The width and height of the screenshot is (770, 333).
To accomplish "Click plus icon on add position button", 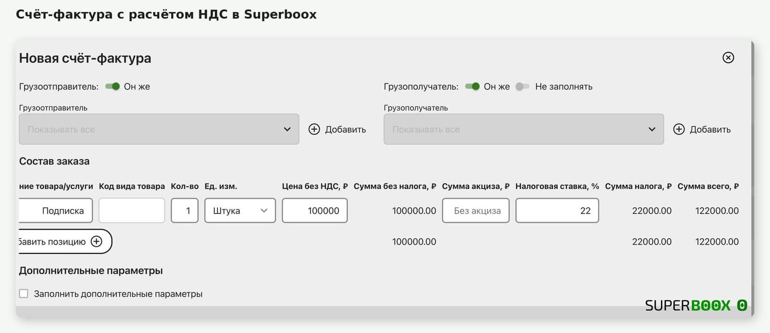I will click(x=97, y=241).
